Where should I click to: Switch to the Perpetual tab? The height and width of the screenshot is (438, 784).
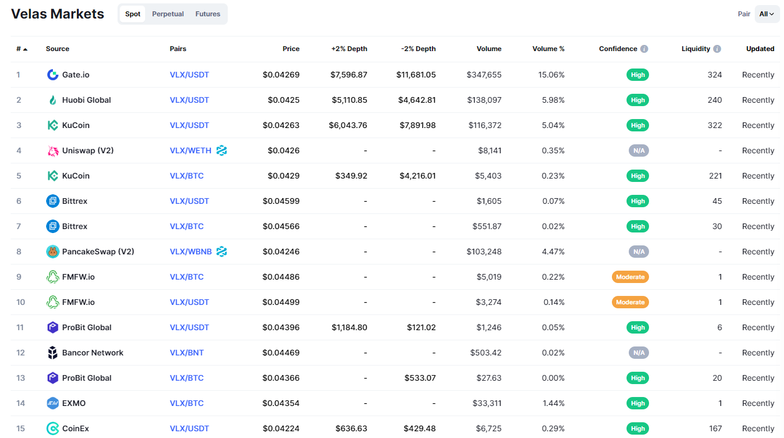(x=168, y=14)
